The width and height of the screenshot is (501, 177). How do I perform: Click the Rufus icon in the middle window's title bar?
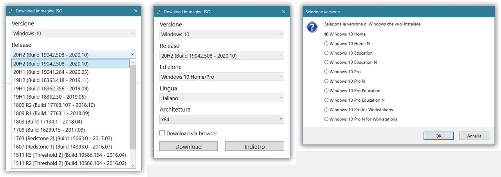(159, 12)
